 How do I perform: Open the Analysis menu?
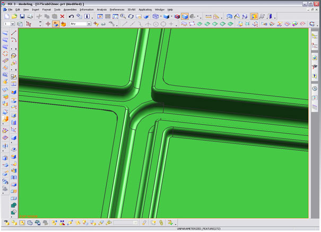(102, 10)
